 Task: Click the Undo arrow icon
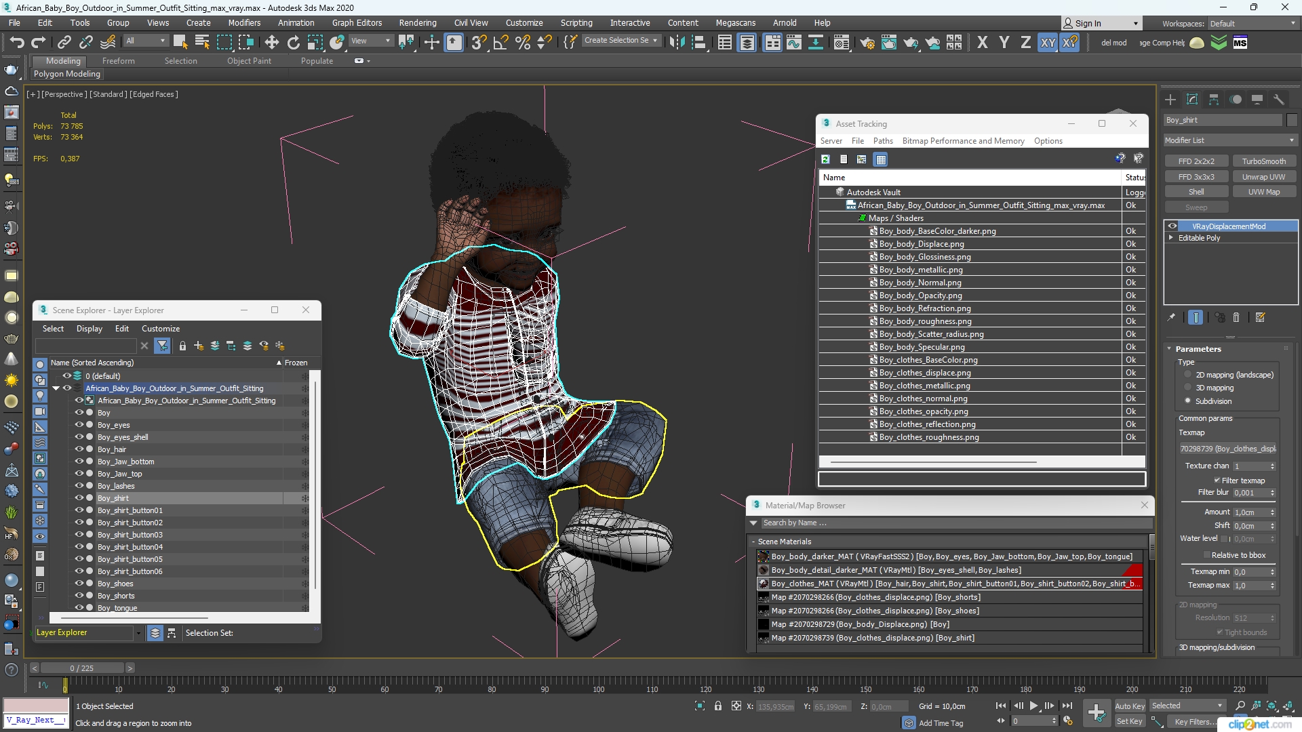[16, 42]
